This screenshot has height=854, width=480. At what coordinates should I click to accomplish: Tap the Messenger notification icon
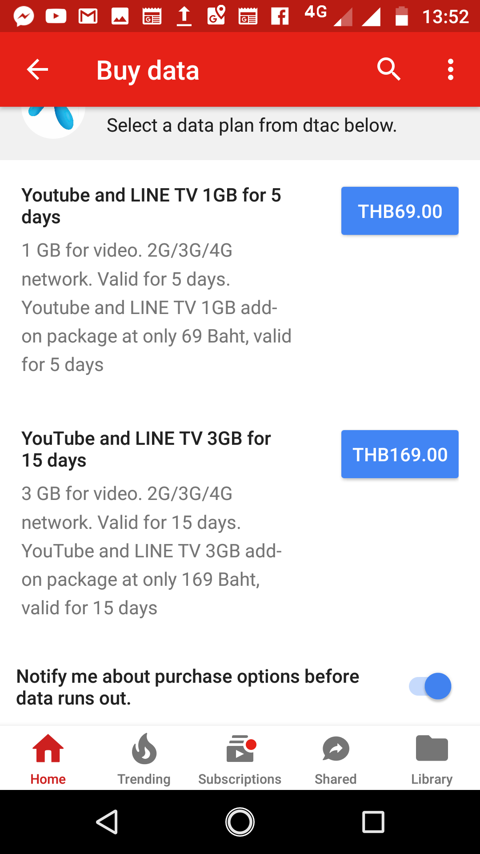pyautogui.click(x=24, y=17)
